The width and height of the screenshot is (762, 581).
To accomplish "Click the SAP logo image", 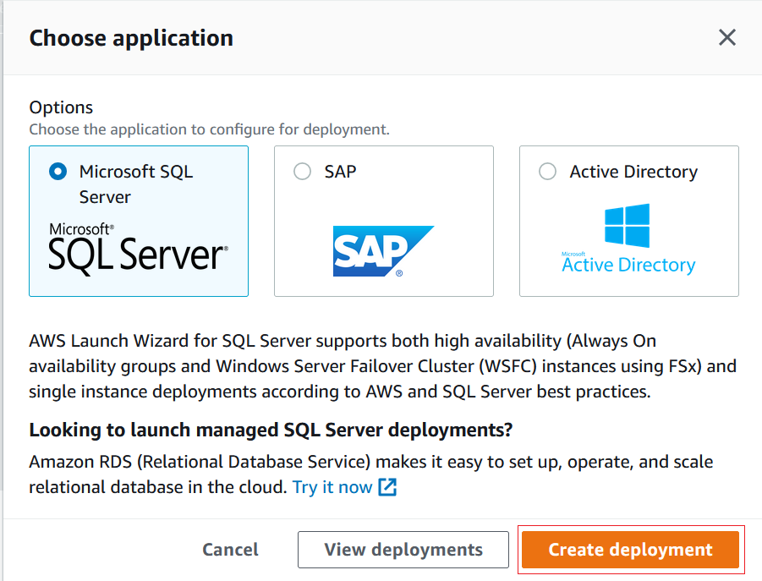I will [383, 251].
